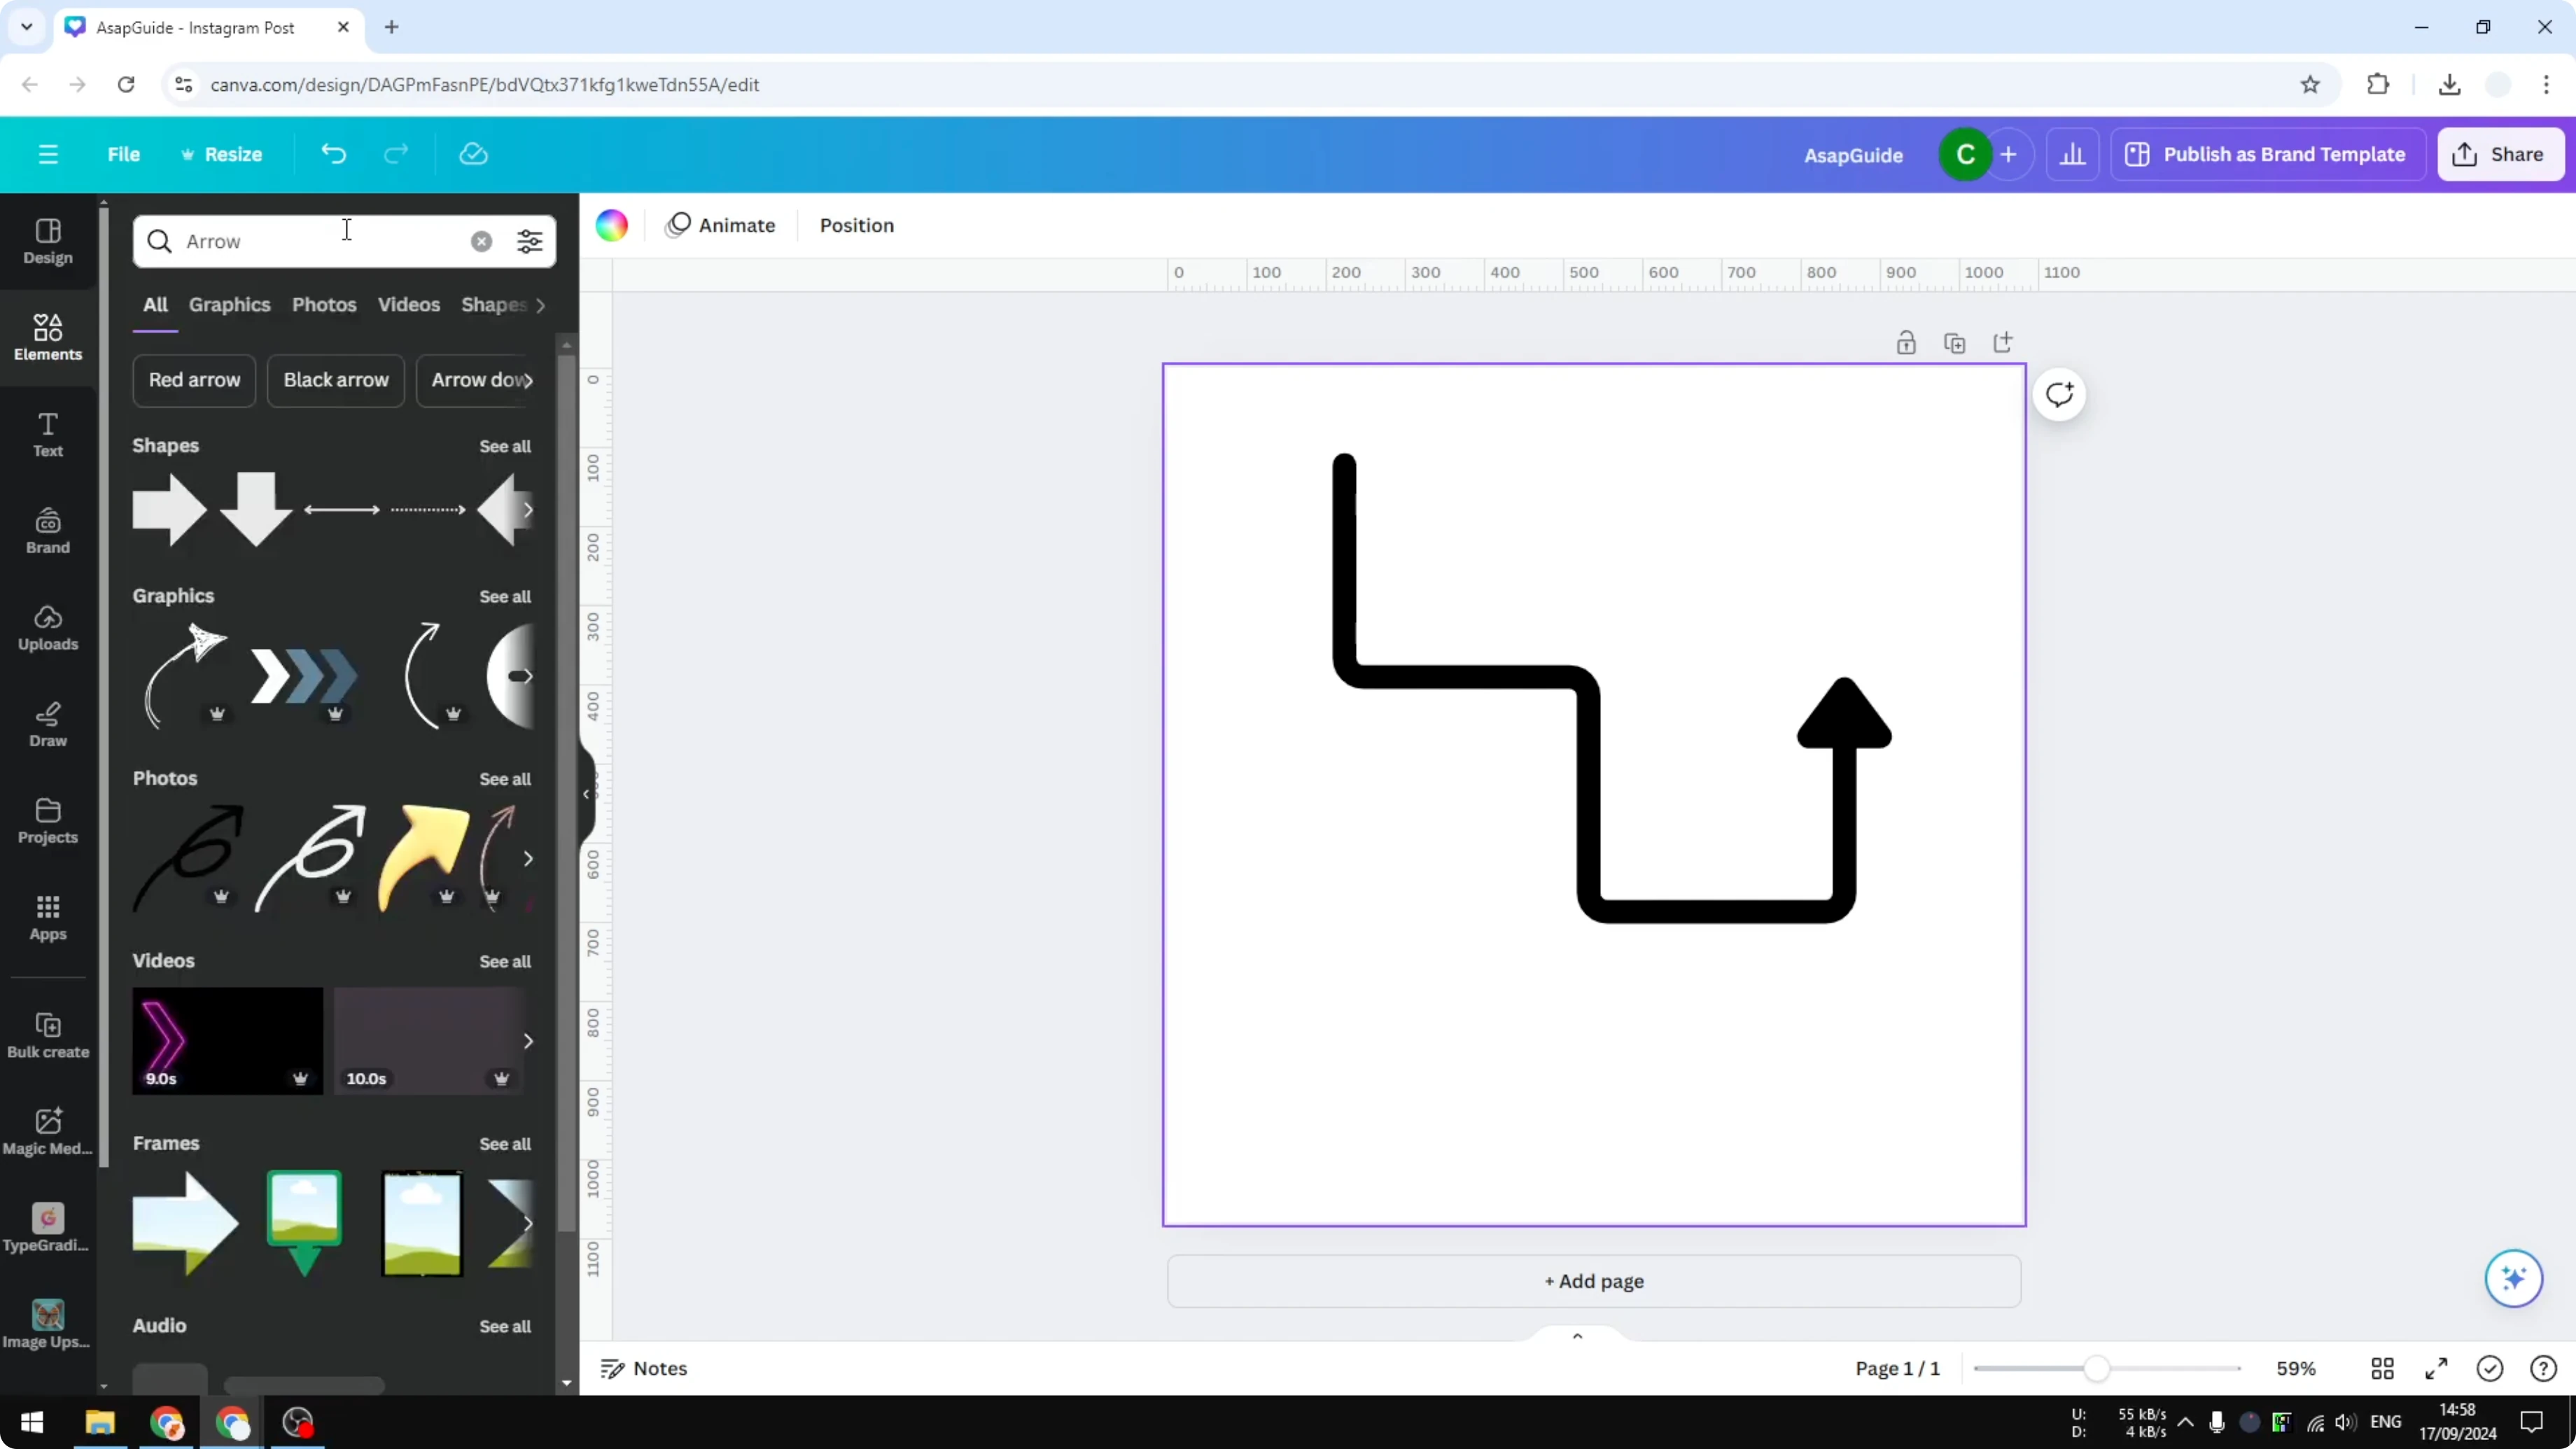The width and height of the screenshot is (2576, 1449).
Task: Show more Photos results with chevron
Action: click(528, 859)
